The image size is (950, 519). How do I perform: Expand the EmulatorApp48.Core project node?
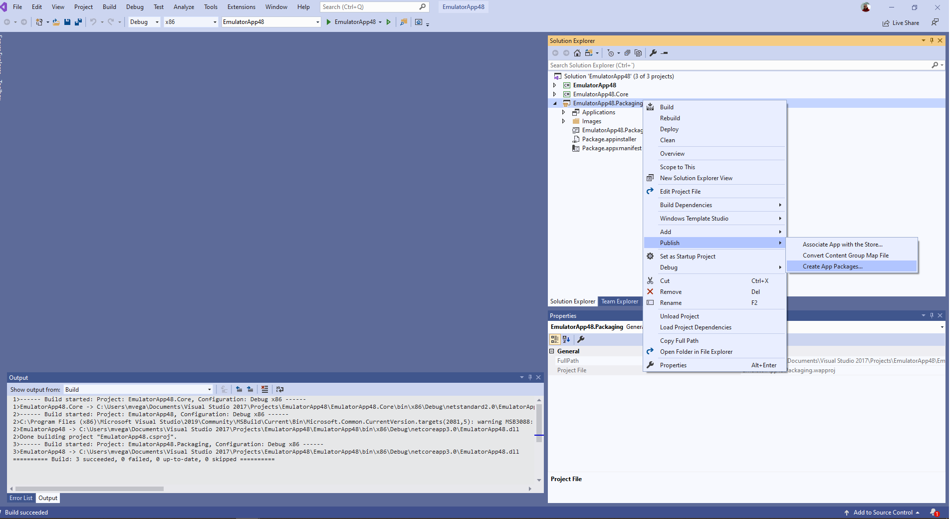tap(555, 94)
